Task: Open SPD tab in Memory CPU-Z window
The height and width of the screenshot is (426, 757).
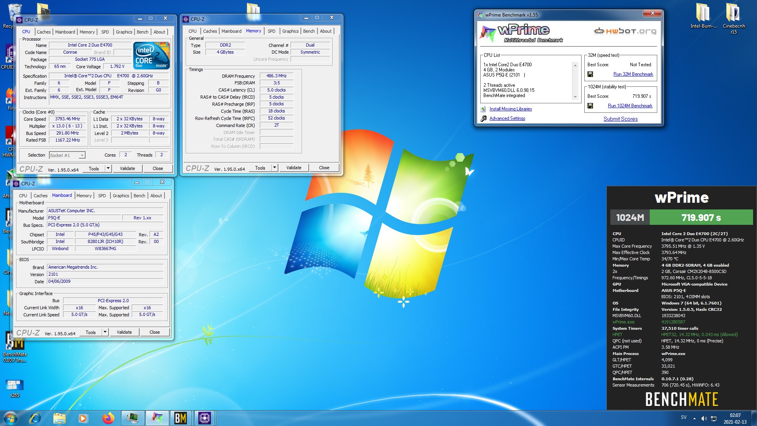Action: [271, 31]
